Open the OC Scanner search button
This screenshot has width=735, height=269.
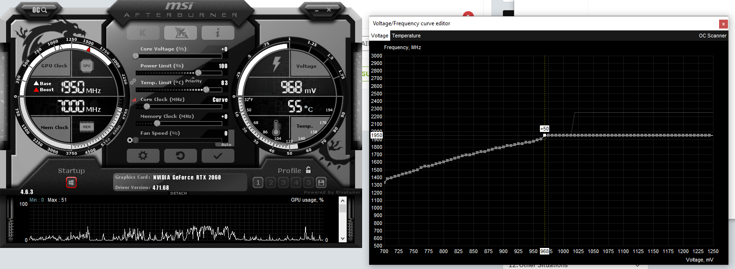[x=39, y=10]
